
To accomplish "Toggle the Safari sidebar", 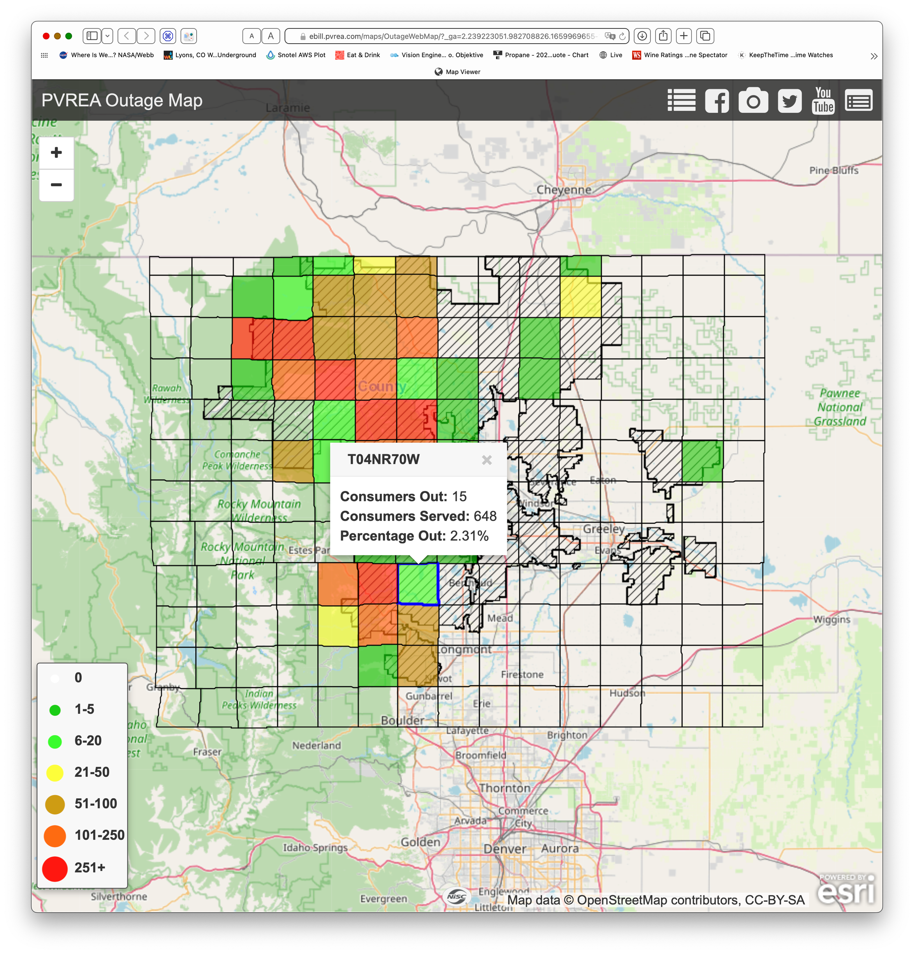I will [92, 35].
